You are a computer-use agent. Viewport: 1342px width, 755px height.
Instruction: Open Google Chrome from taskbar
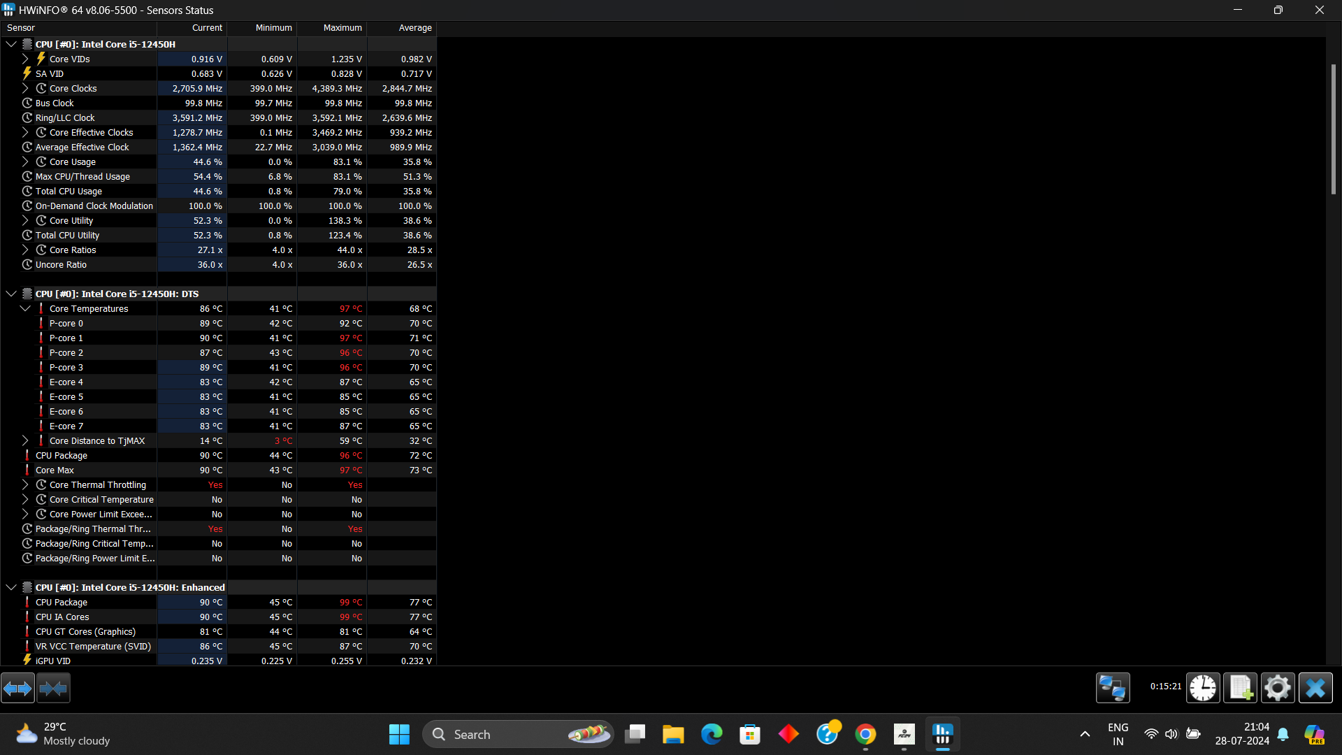865,735
